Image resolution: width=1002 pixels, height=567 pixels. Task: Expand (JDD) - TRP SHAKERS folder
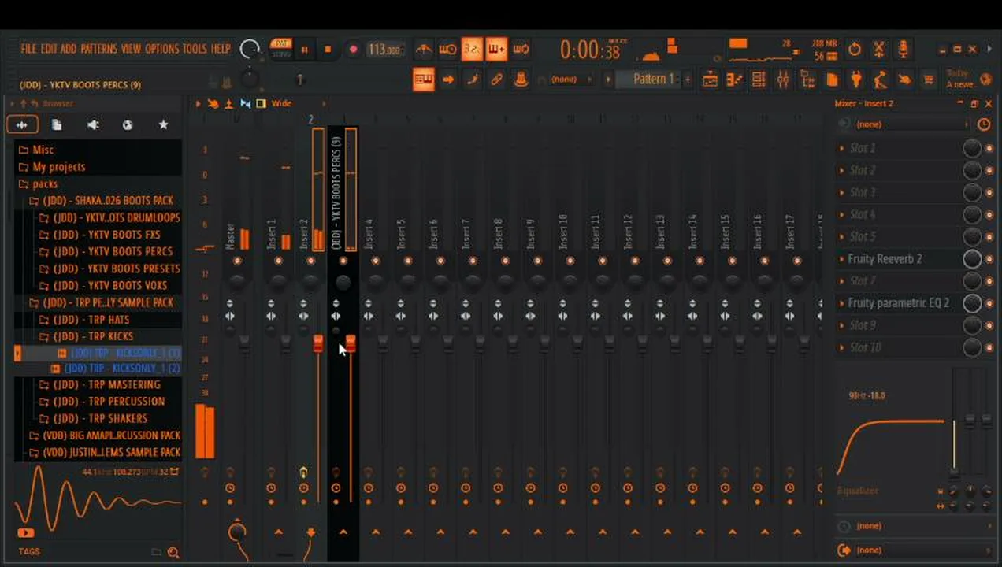point(93,419)
